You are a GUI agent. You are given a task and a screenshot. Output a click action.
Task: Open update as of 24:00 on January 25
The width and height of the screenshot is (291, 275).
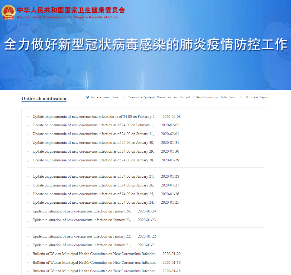click(93, 194)
